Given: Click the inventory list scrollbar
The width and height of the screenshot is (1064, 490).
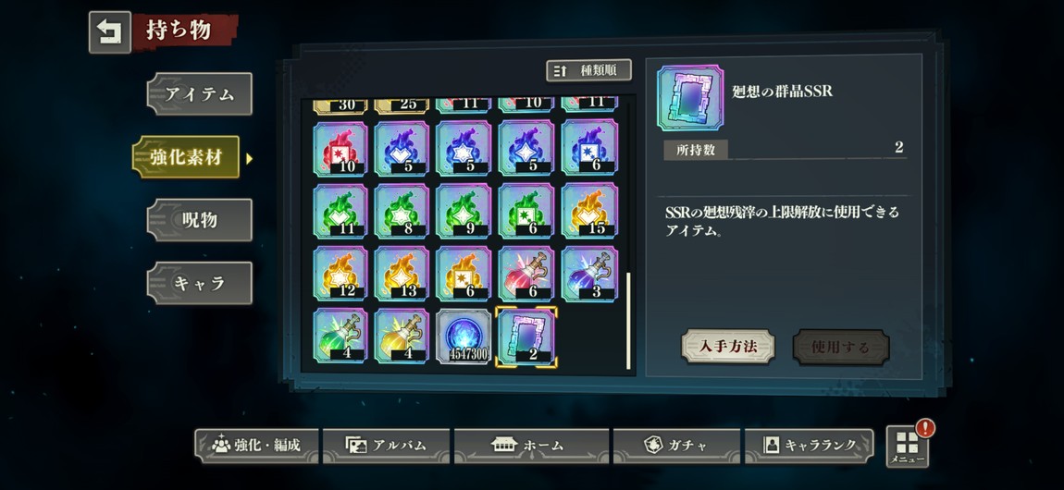Looking at the screenshot, I should click(x=628, y=321).
